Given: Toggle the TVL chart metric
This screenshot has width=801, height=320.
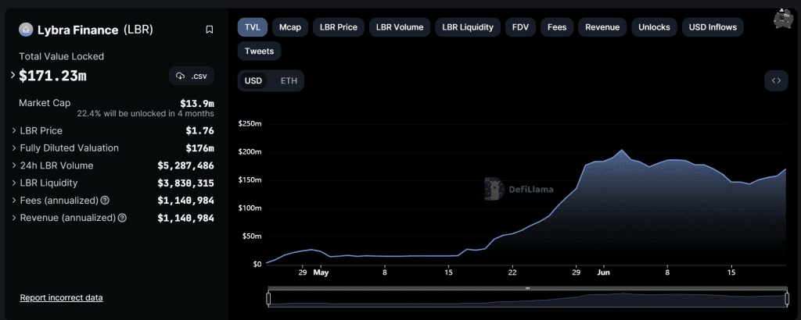Looking at the screenshot, I should (253, 27).
